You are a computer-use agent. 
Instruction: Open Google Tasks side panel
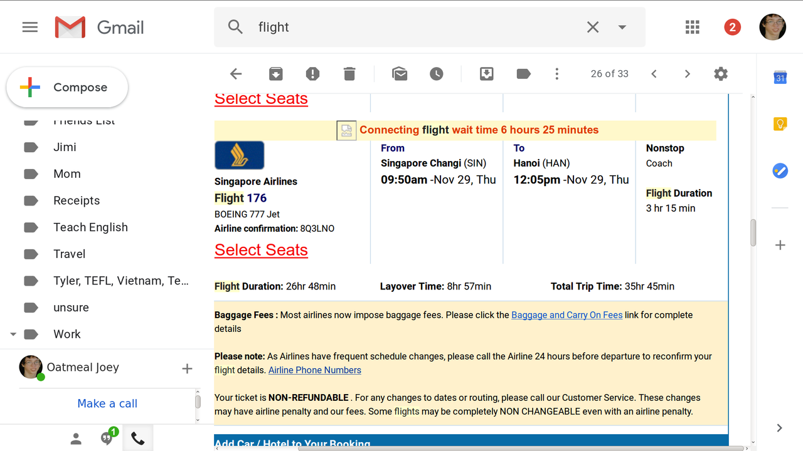coord(780,170)
